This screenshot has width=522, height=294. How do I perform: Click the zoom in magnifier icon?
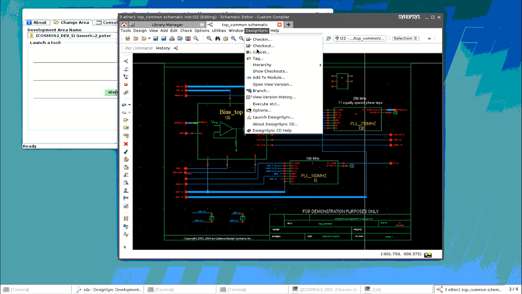pos(233,38)
